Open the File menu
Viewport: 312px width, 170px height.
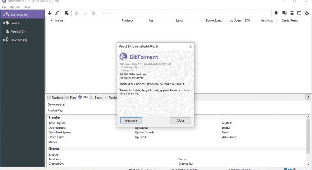(x=4, y=7)
